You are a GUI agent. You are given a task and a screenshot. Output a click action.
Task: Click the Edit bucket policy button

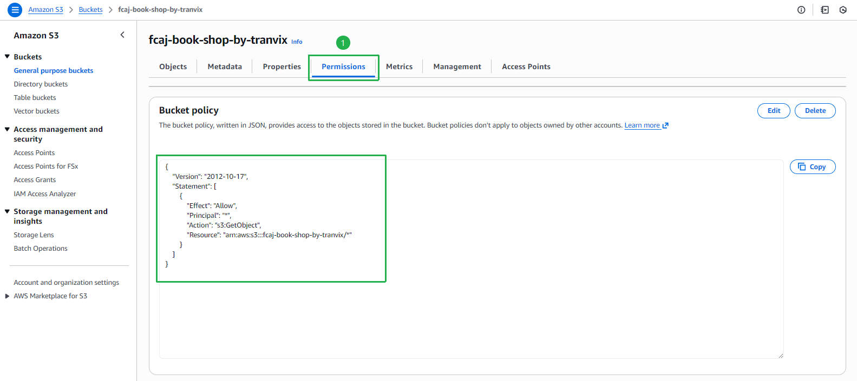[774, 111]
